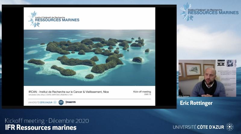The width and height of the screenshot is (241, 134).
Task: Click the Université Côte d'Azur logo on slide footer
Action: tap(42, 102)
